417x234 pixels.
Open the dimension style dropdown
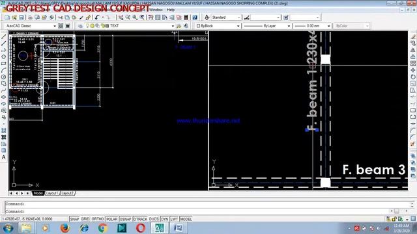(278, 18)
